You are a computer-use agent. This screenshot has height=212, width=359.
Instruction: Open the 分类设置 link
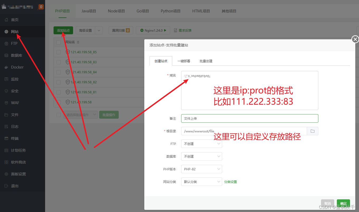(231, 182)
